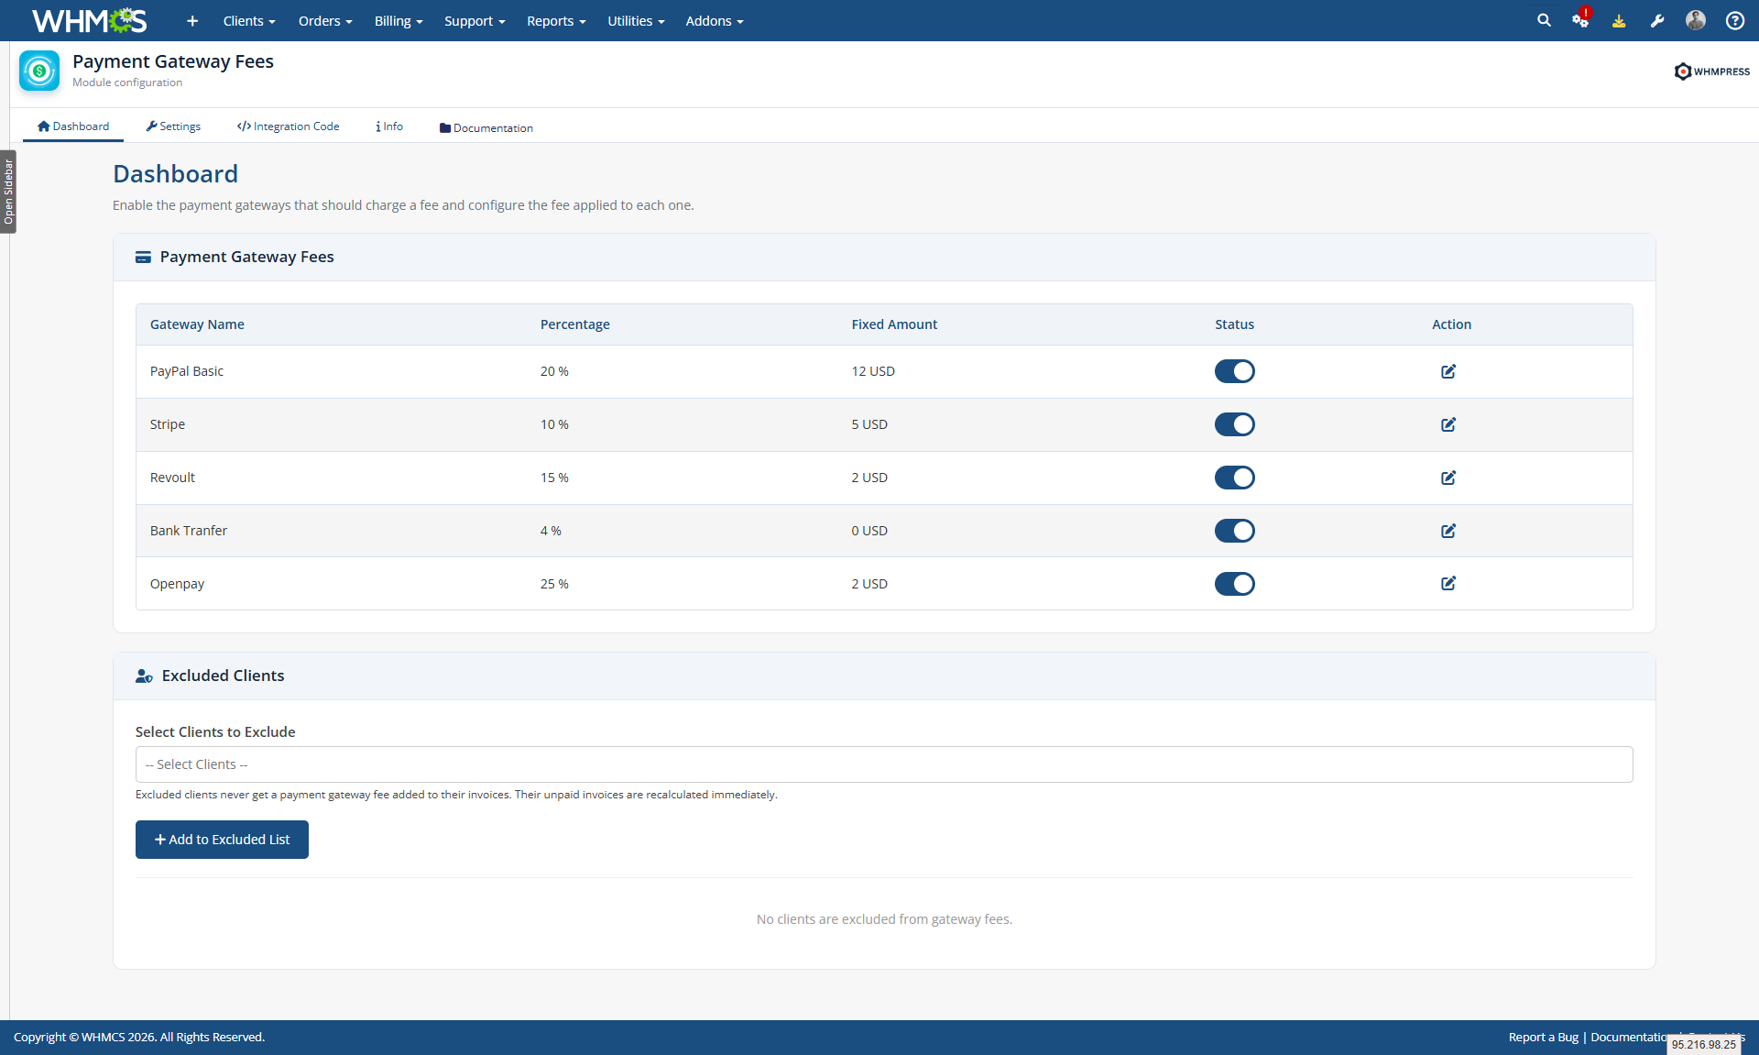Open the wrench configuration icon
This screenshot has height=1055, width=1759.
[1657, 20]
